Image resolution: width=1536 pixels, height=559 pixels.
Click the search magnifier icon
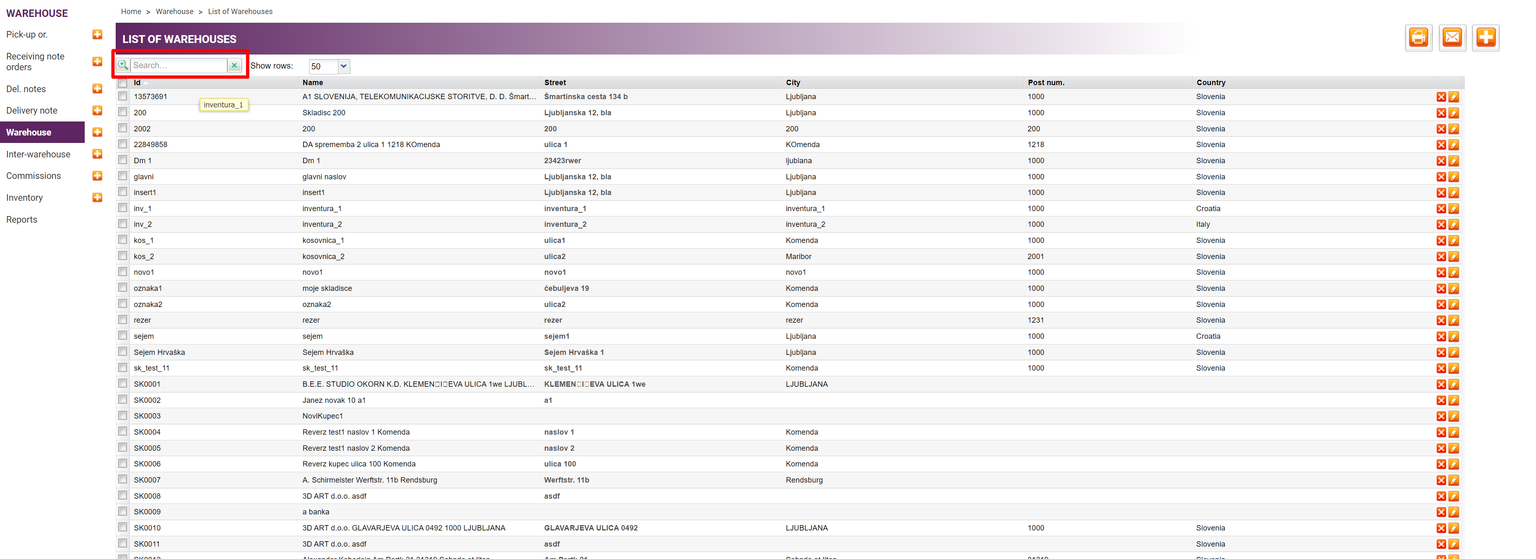click(x=123, y=65)
